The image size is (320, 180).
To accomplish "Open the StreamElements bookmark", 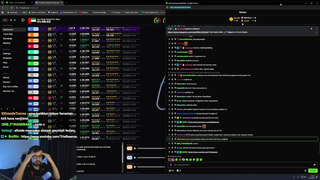I will (x=68, y=12).
